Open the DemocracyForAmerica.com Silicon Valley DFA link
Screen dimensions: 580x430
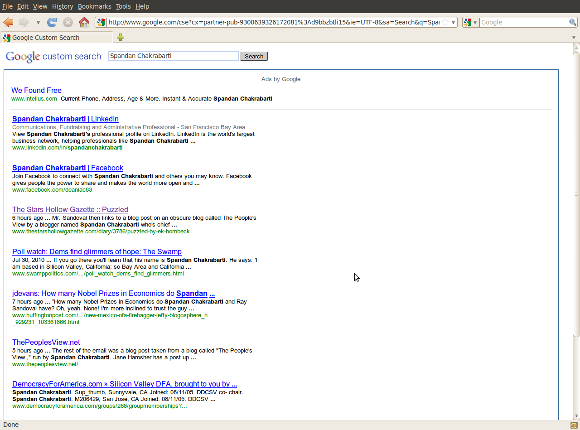click(125, 384)
